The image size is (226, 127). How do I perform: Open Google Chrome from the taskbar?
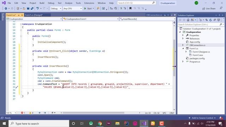[x=100, y=123]
